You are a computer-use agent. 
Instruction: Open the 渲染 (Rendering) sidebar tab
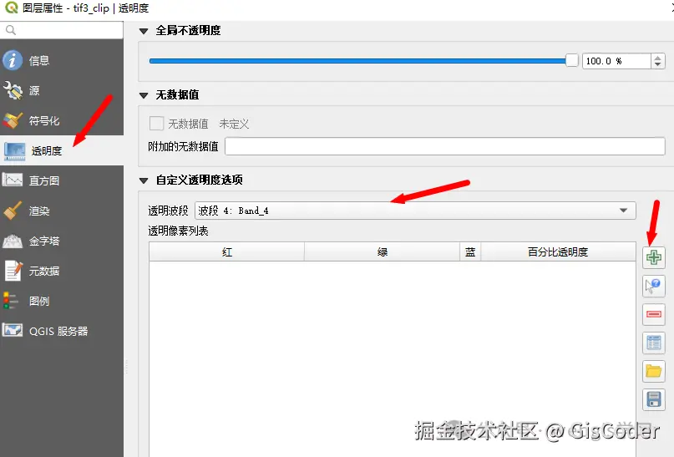pyautogui.click(x=62, y=211)
